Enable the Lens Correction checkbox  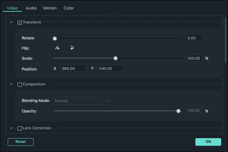[x=20, y=128]
